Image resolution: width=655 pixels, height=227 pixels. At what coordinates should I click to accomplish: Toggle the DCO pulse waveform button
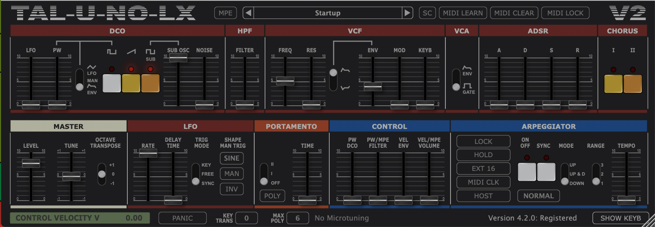pos(112,83)
